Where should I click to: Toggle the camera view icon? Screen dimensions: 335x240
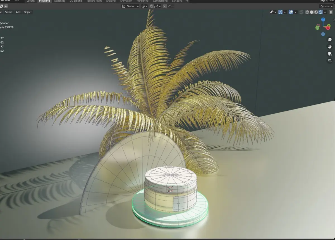point(330,54)
